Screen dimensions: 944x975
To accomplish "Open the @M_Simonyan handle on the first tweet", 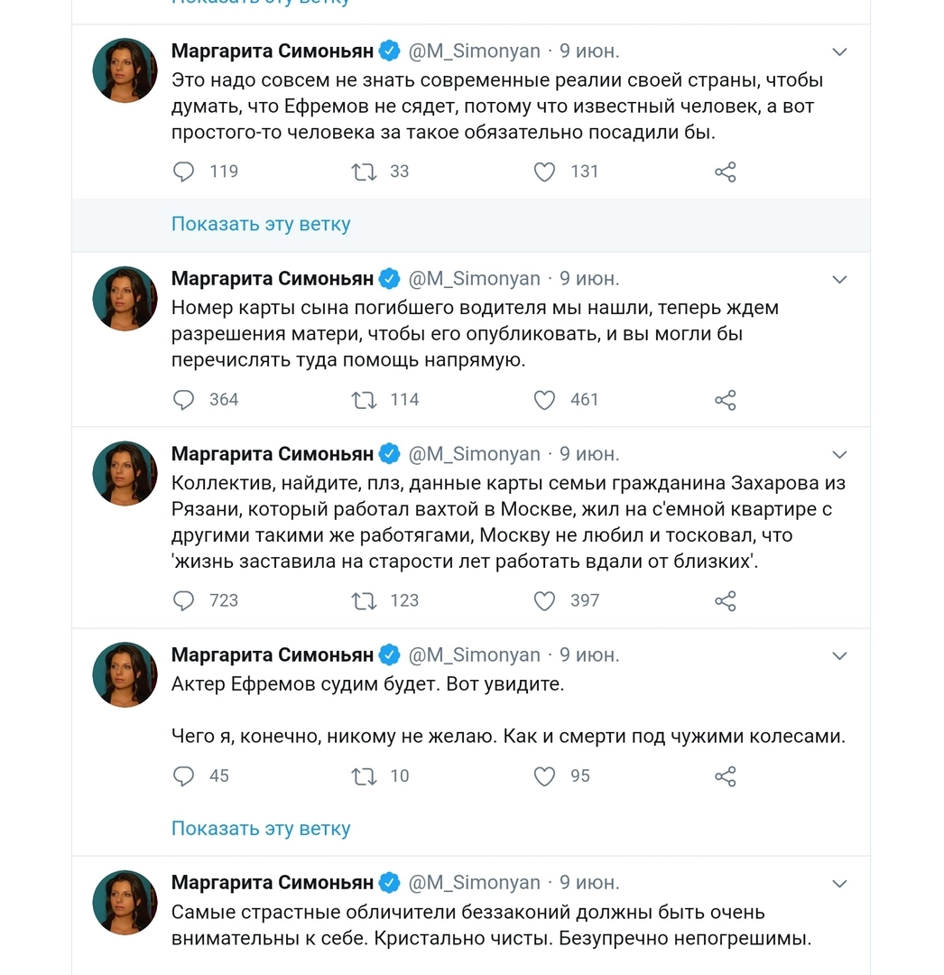I will 475,51.
